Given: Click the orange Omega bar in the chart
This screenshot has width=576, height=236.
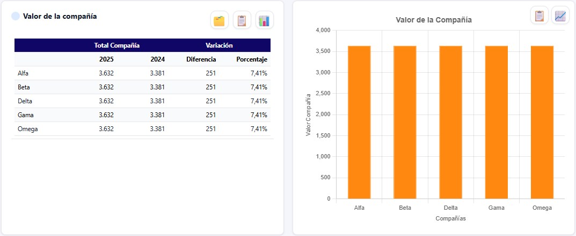Looking at the screenshot, I should (x=542, y=123).
